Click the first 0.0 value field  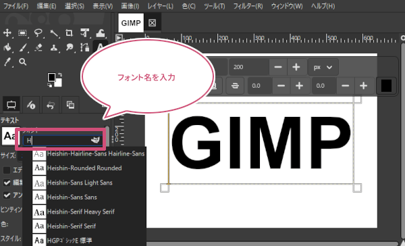[x=260, y=86]
